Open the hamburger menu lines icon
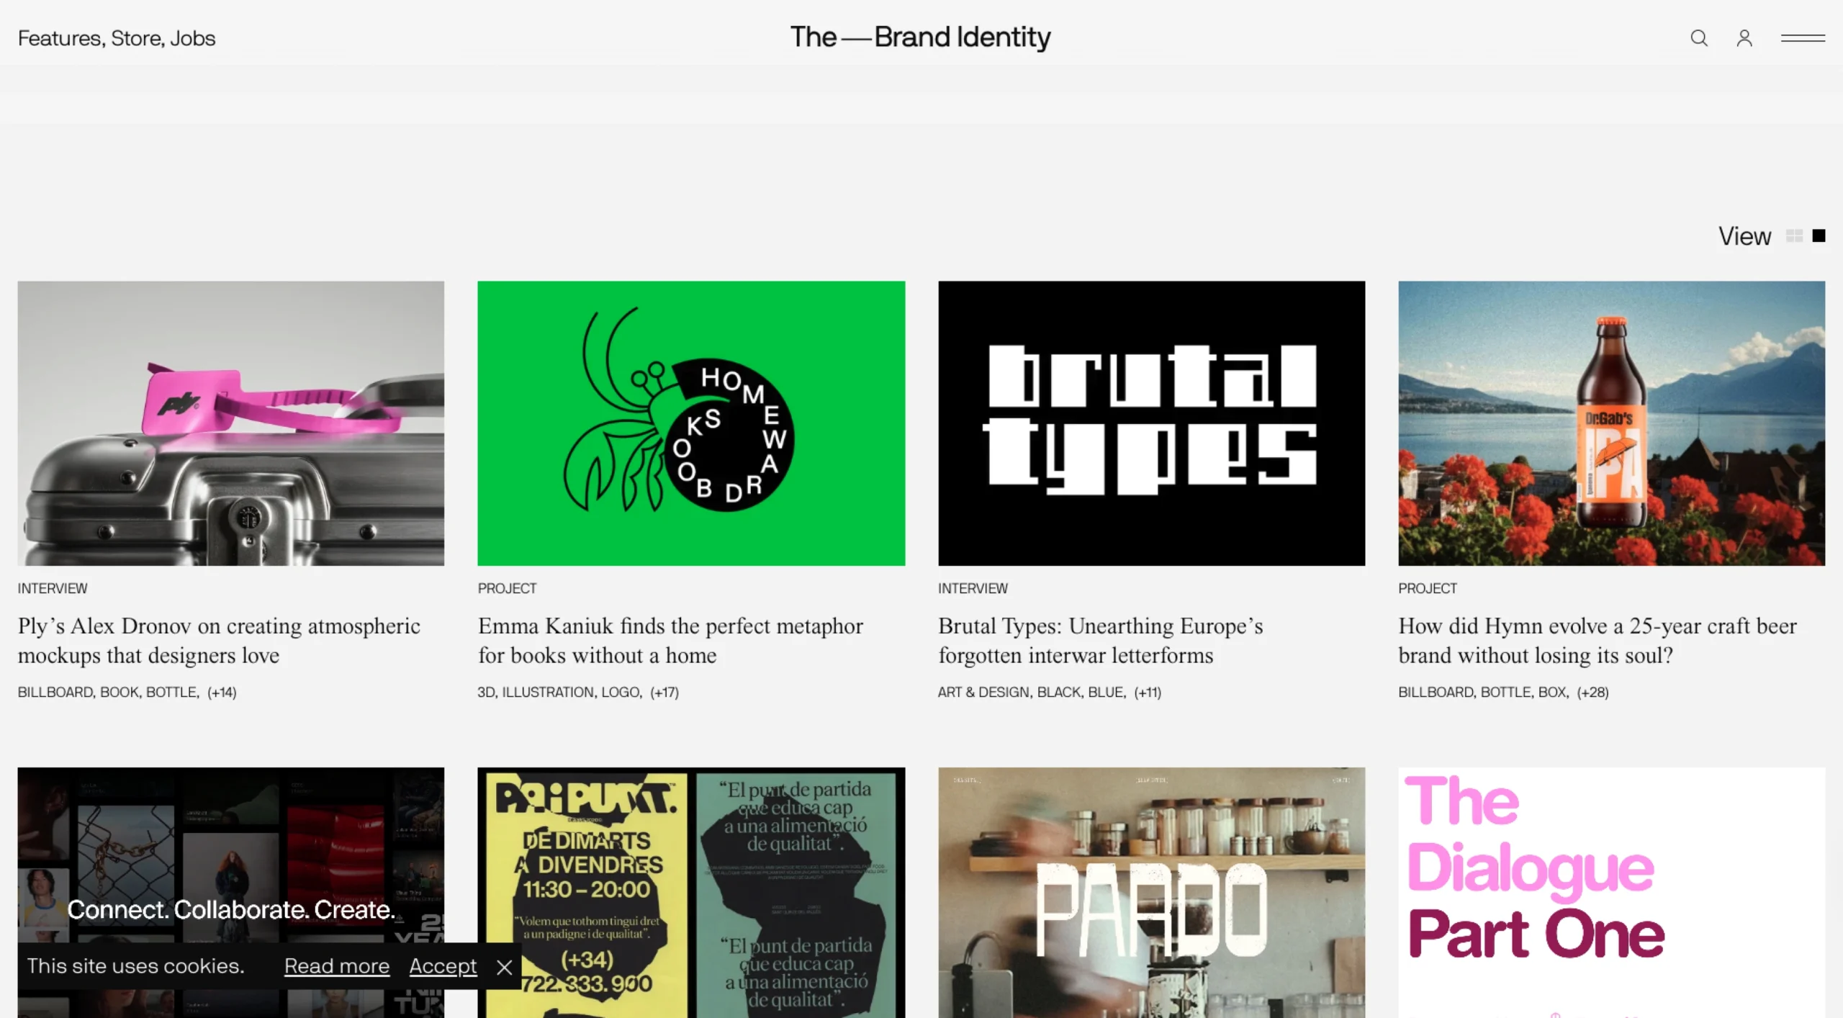Image resolution: width=1843 pixels, height=1018 pixels. pyautogui.click(x=1803, y=38)
